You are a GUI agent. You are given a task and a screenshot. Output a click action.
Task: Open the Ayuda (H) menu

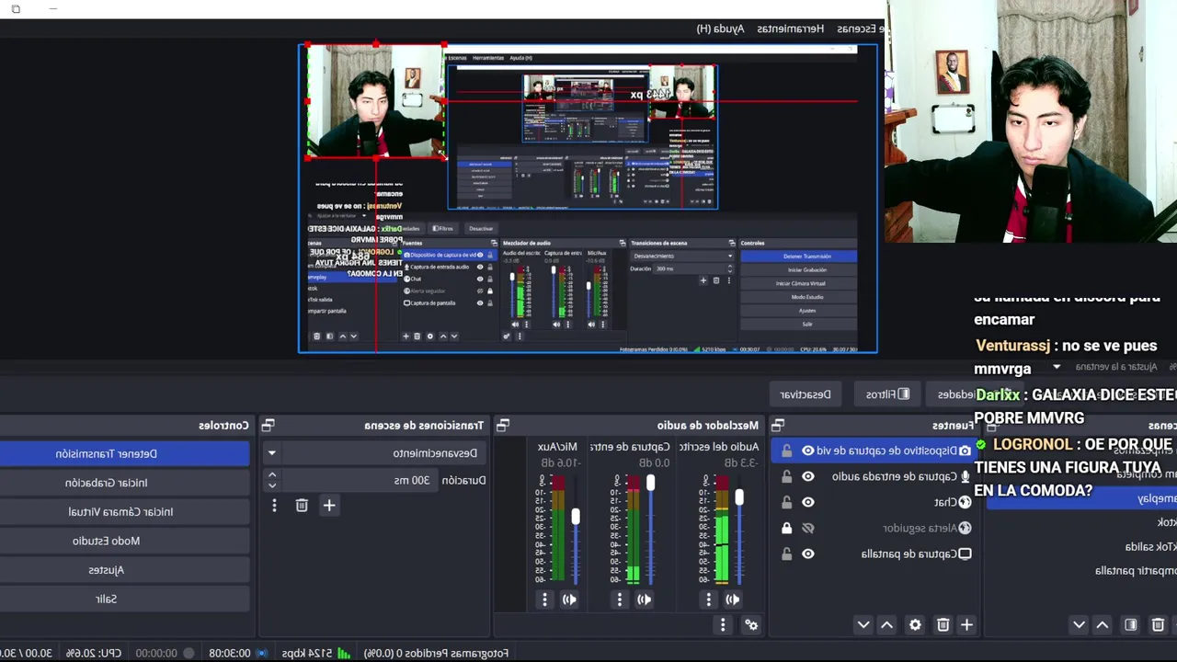coord(720,29)
